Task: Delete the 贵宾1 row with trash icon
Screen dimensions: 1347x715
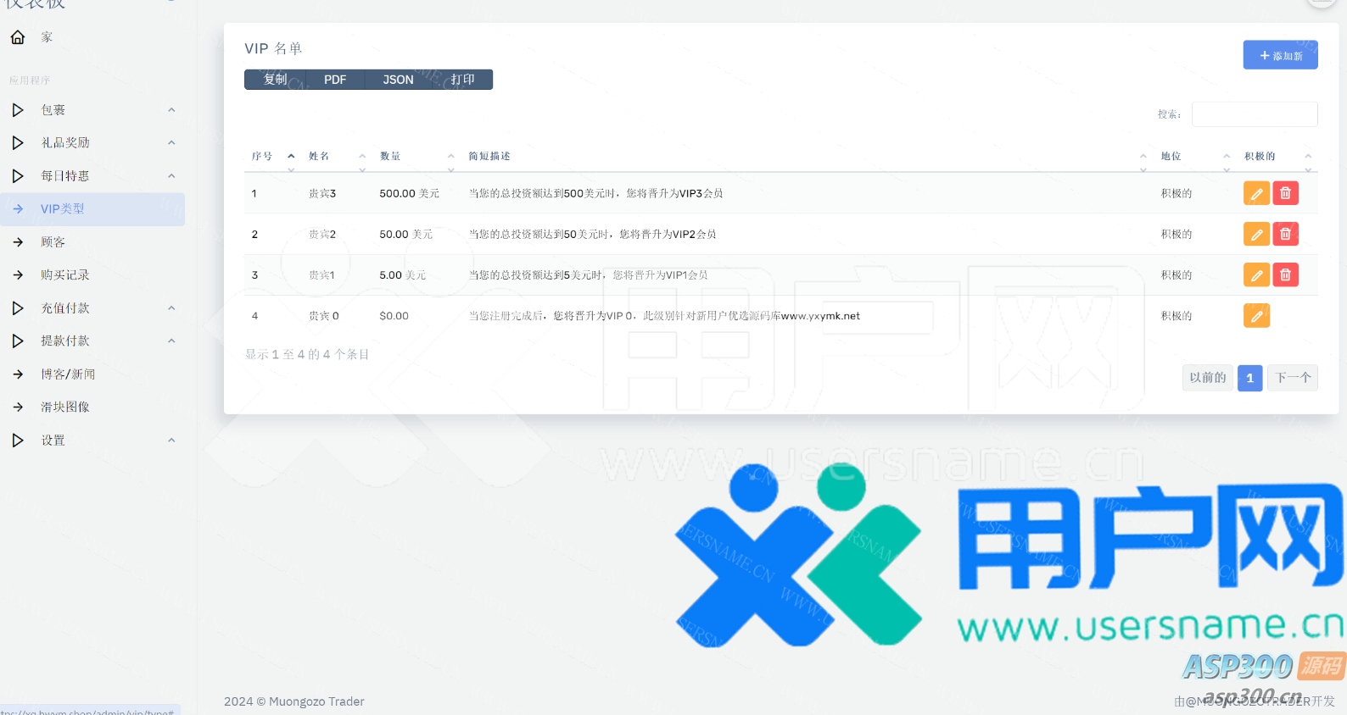Action: coord(1285,274)
